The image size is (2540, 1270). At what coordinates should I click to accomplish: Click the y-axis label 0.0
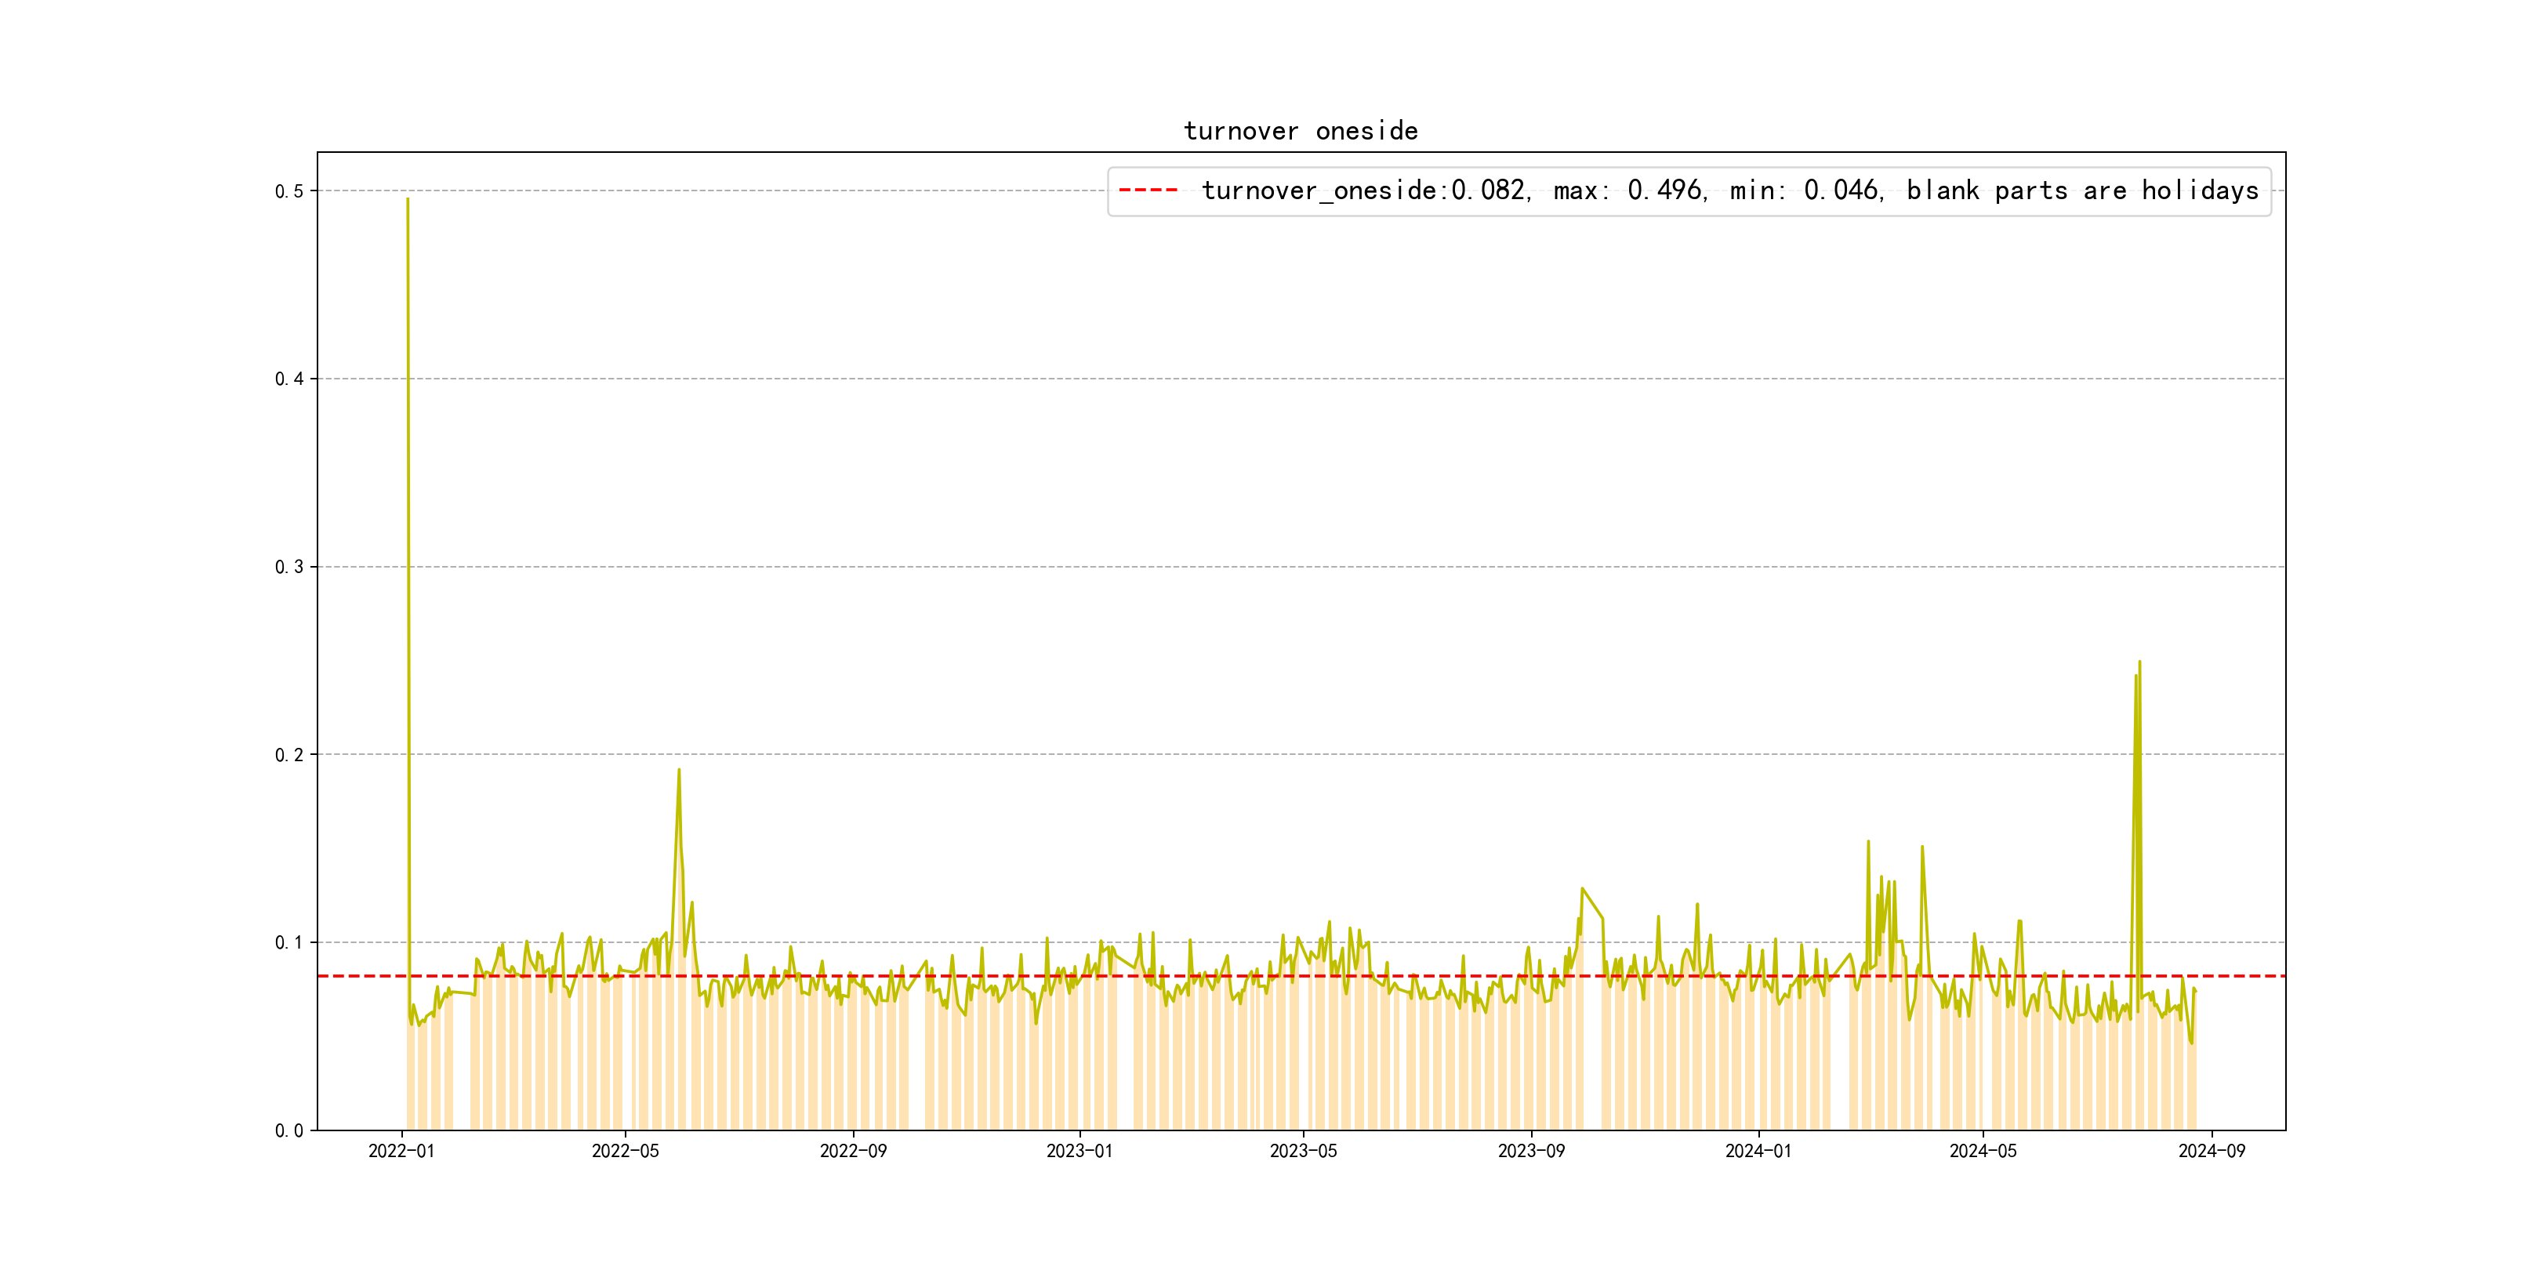coord(289,1131)
